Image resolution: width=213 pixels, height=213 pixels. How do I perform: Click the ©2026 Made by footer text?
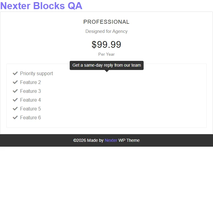click(x=89, y=140)
